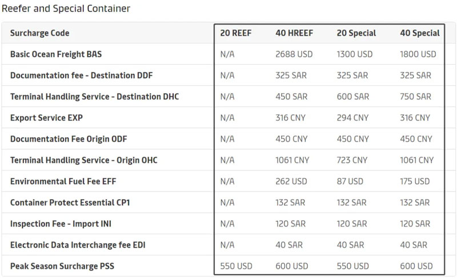Select the 723 CNY origin handling cell
Viewport: 457px width, 278px height.
pos(352,160)
